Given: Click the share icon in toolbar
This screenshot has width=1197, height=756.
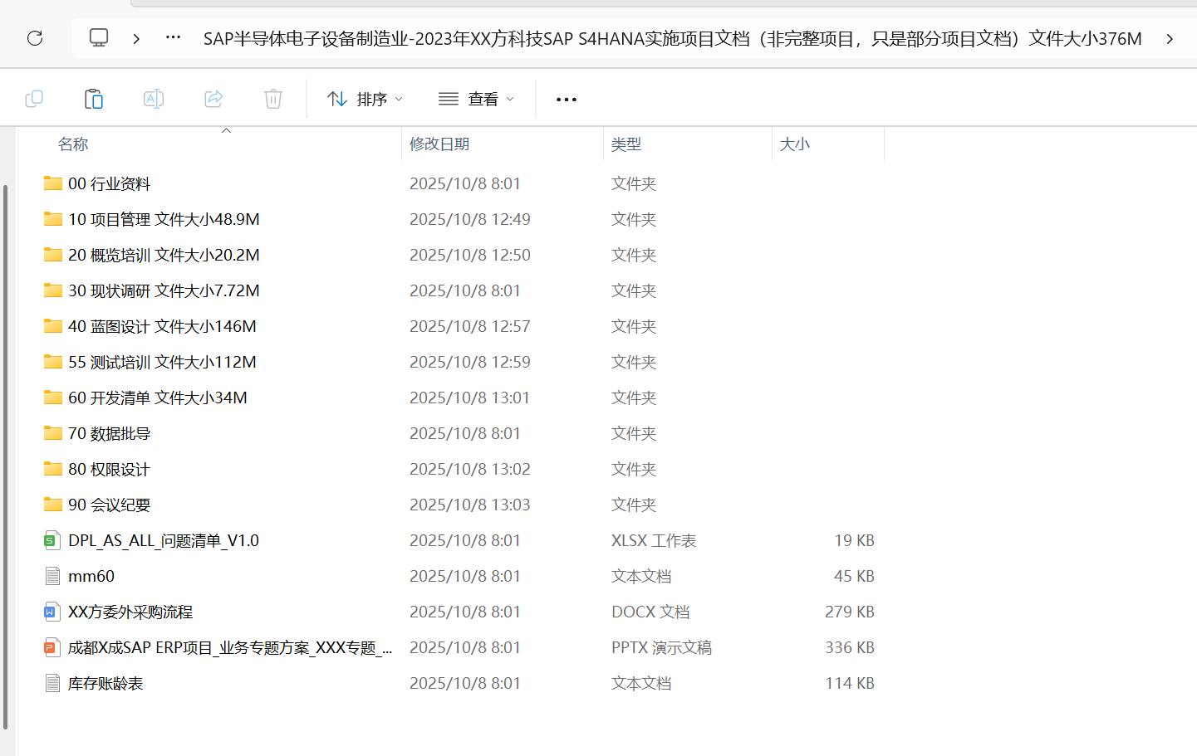Looking at the screenshot, I should [x=213, y=100].
